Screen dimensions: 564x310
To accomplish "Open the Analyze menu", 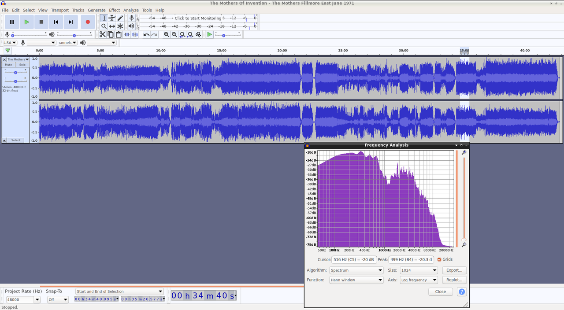I will [x=131, y=10].
